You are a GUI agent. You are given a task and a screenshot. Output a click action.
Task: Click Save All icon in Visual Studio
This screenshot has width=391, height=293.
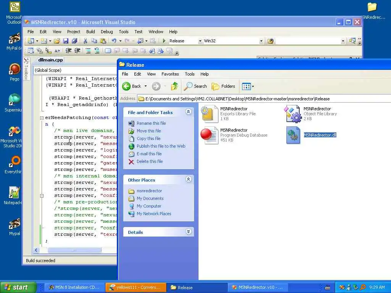coord(74,41)
